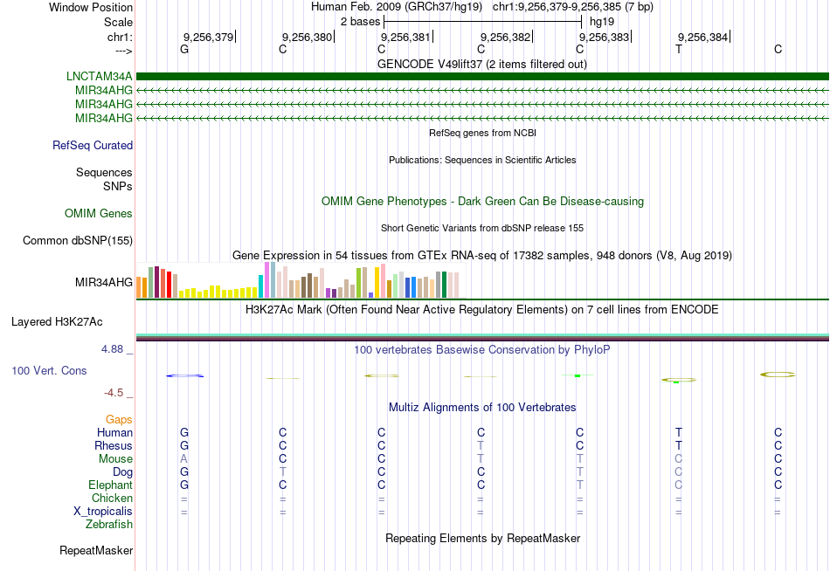Select the Window Position label
The width and height of the screenshot is (830, 571).
91,7
